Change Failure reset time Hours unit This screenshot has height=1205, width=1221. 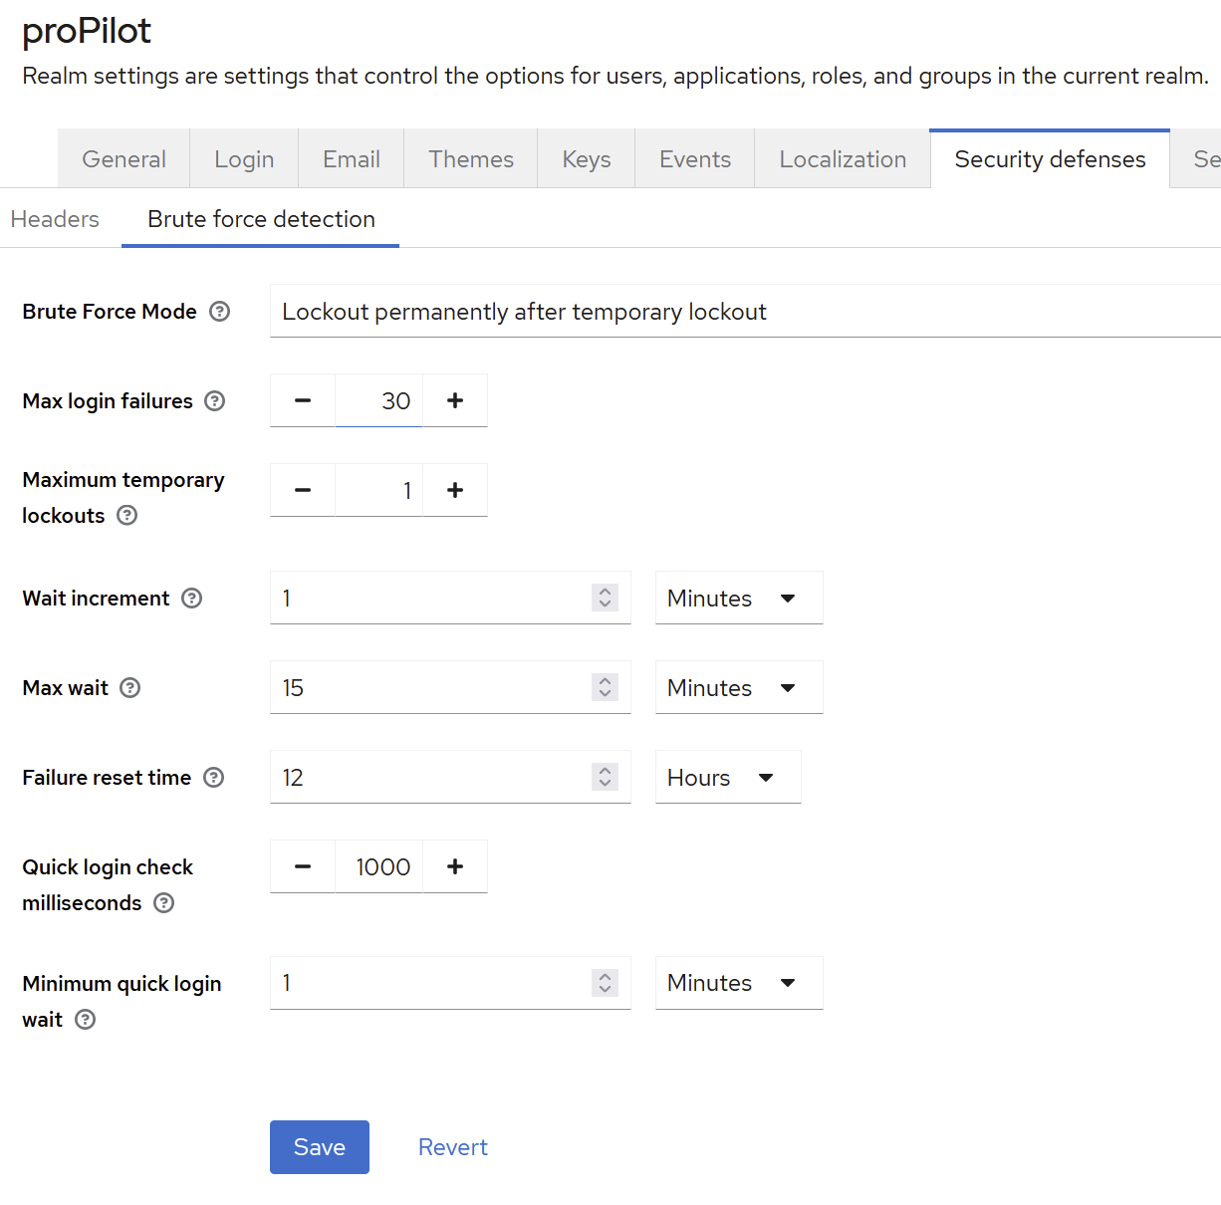(727, 778)
